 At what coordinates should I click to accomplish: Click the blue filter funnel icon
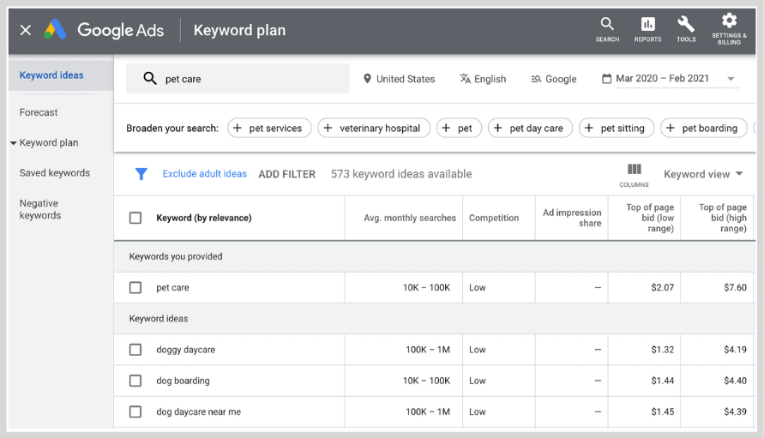[x=141, y=174]
